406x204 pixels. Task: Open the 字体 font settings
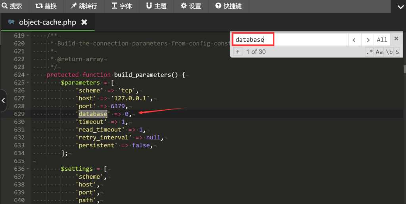click(121, 6)
